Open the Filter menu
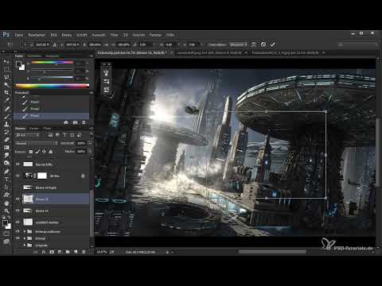The height and width of the screenshot is (286, 382). point(114,35)
